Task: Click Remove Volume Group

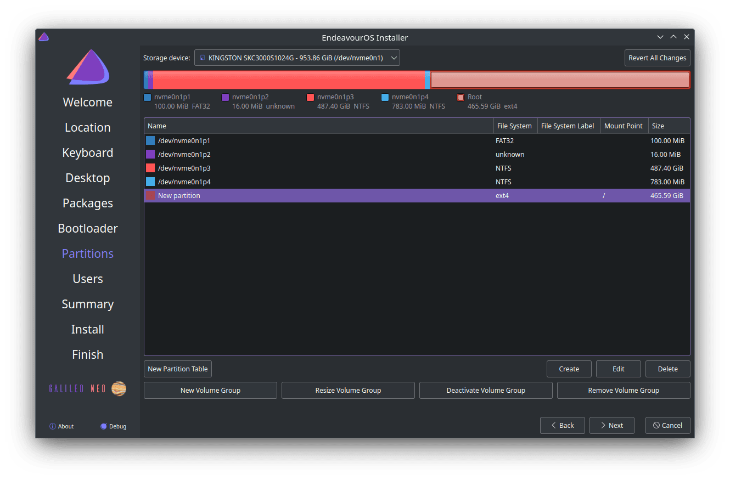Action: (624, 390)
